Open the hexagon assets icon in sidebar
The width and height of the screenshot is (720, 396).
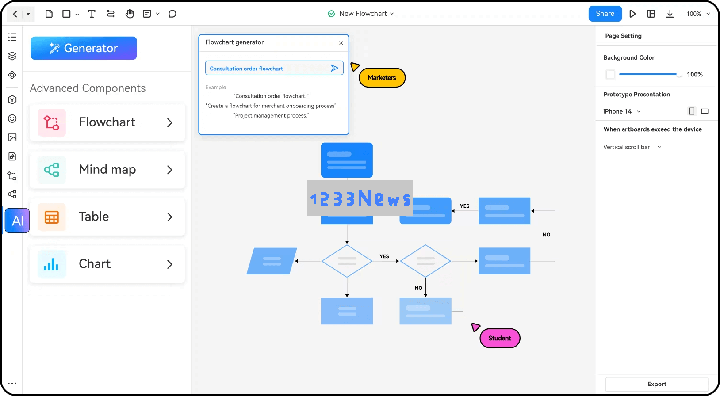[12, 99]
